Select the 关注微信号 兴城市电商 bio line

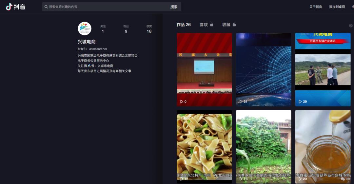coord(95,66)
